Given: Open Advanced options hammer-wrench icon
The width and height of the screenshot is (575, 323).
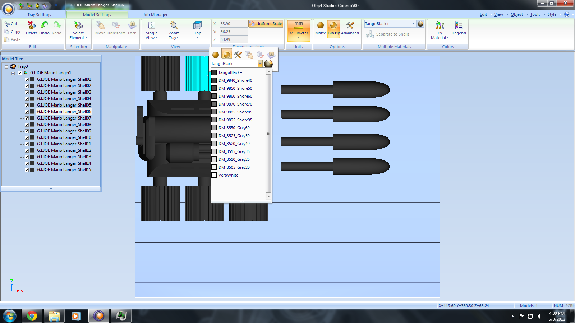Looking at the screenshot, I should tap(350, 25).
